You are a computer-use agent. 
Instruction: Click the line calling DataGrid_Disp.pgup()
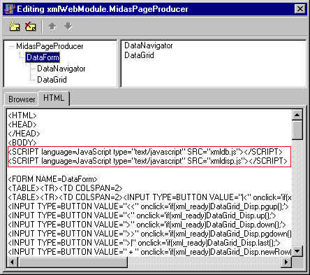[x=148, y=206]
